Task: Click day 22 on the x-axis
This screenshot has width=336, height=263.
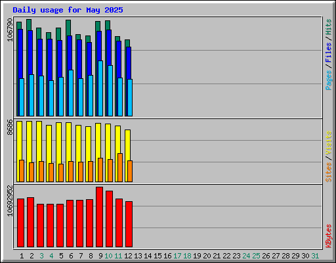Action: (226, 256)
